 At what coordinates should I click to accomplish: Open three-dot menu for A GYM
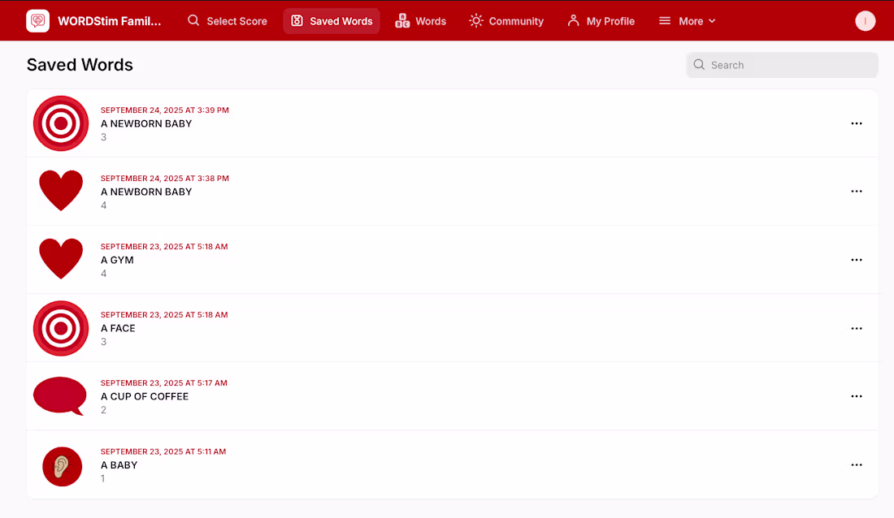(x=857, y=260)
